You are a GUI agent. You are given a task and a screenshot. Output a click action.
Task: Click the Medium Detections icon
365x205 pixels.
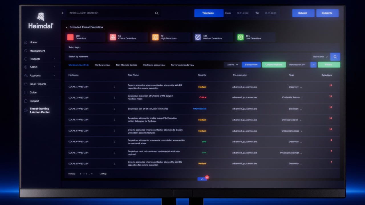[x=198, y=37]
